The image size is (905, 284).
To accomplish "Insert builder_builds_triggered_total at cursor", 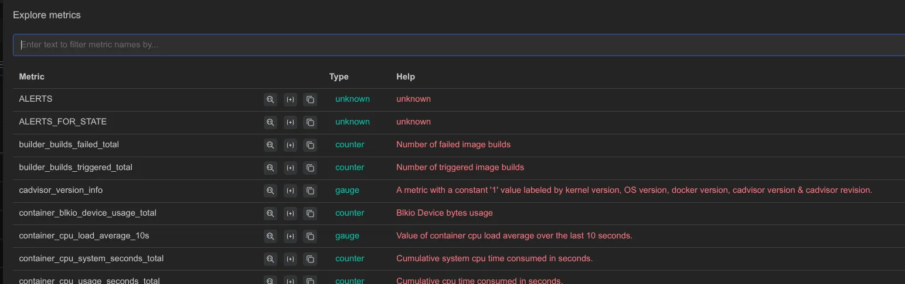I will (x=290, y=168).
